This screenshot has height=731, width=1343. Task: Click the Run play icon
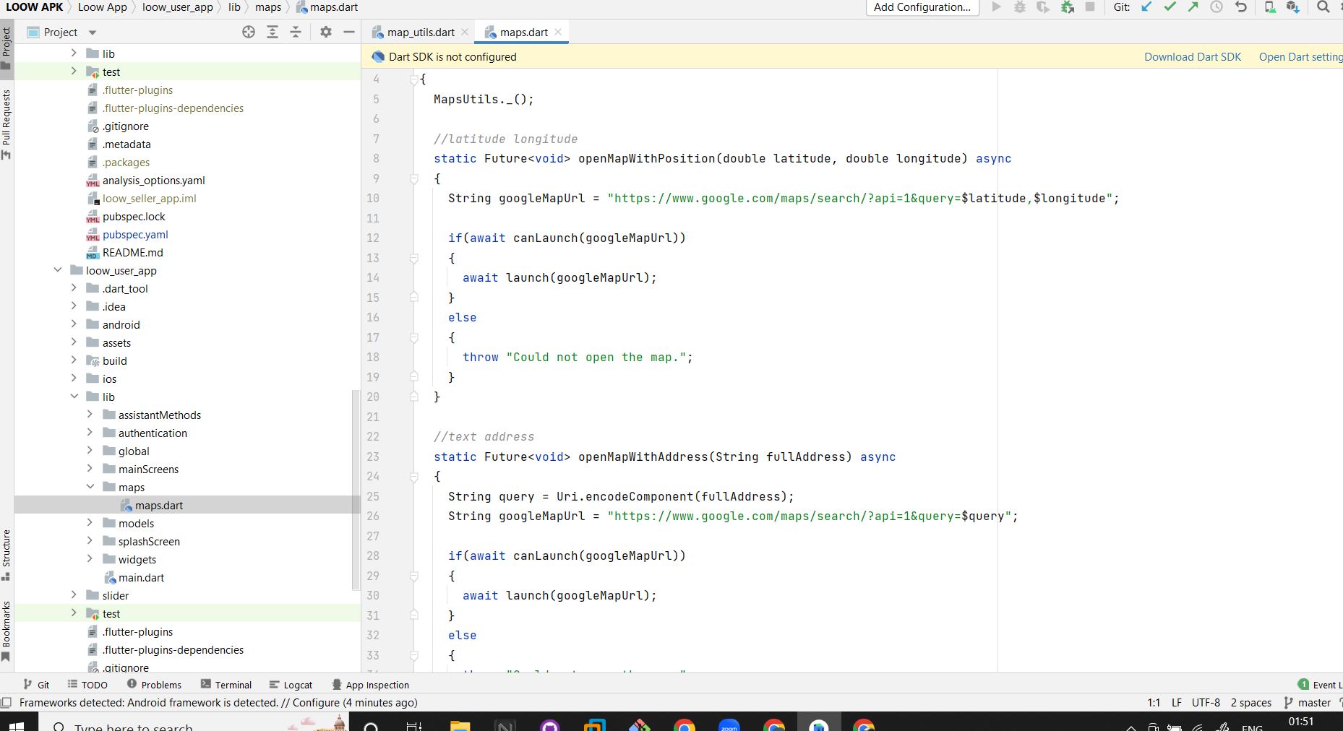(997, 7)
